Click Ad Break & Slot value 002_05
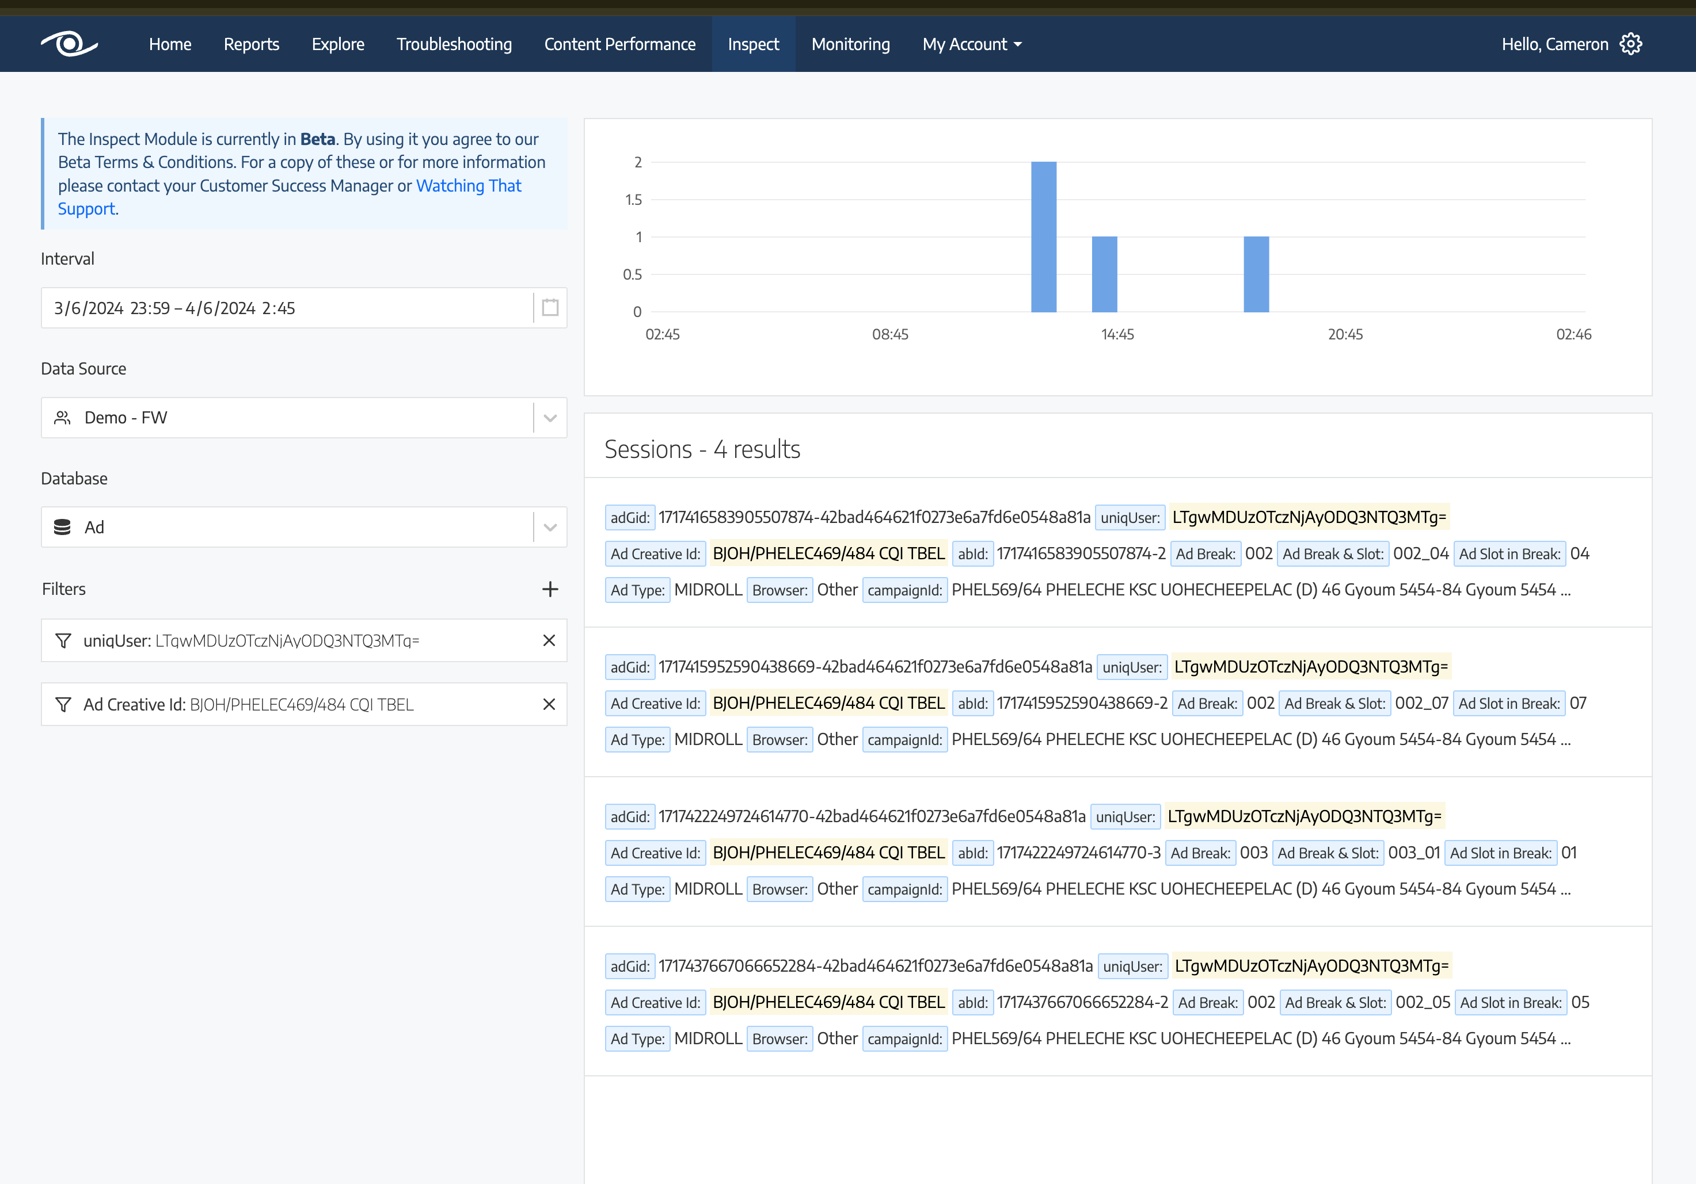 click(x=1423, y=1002)
